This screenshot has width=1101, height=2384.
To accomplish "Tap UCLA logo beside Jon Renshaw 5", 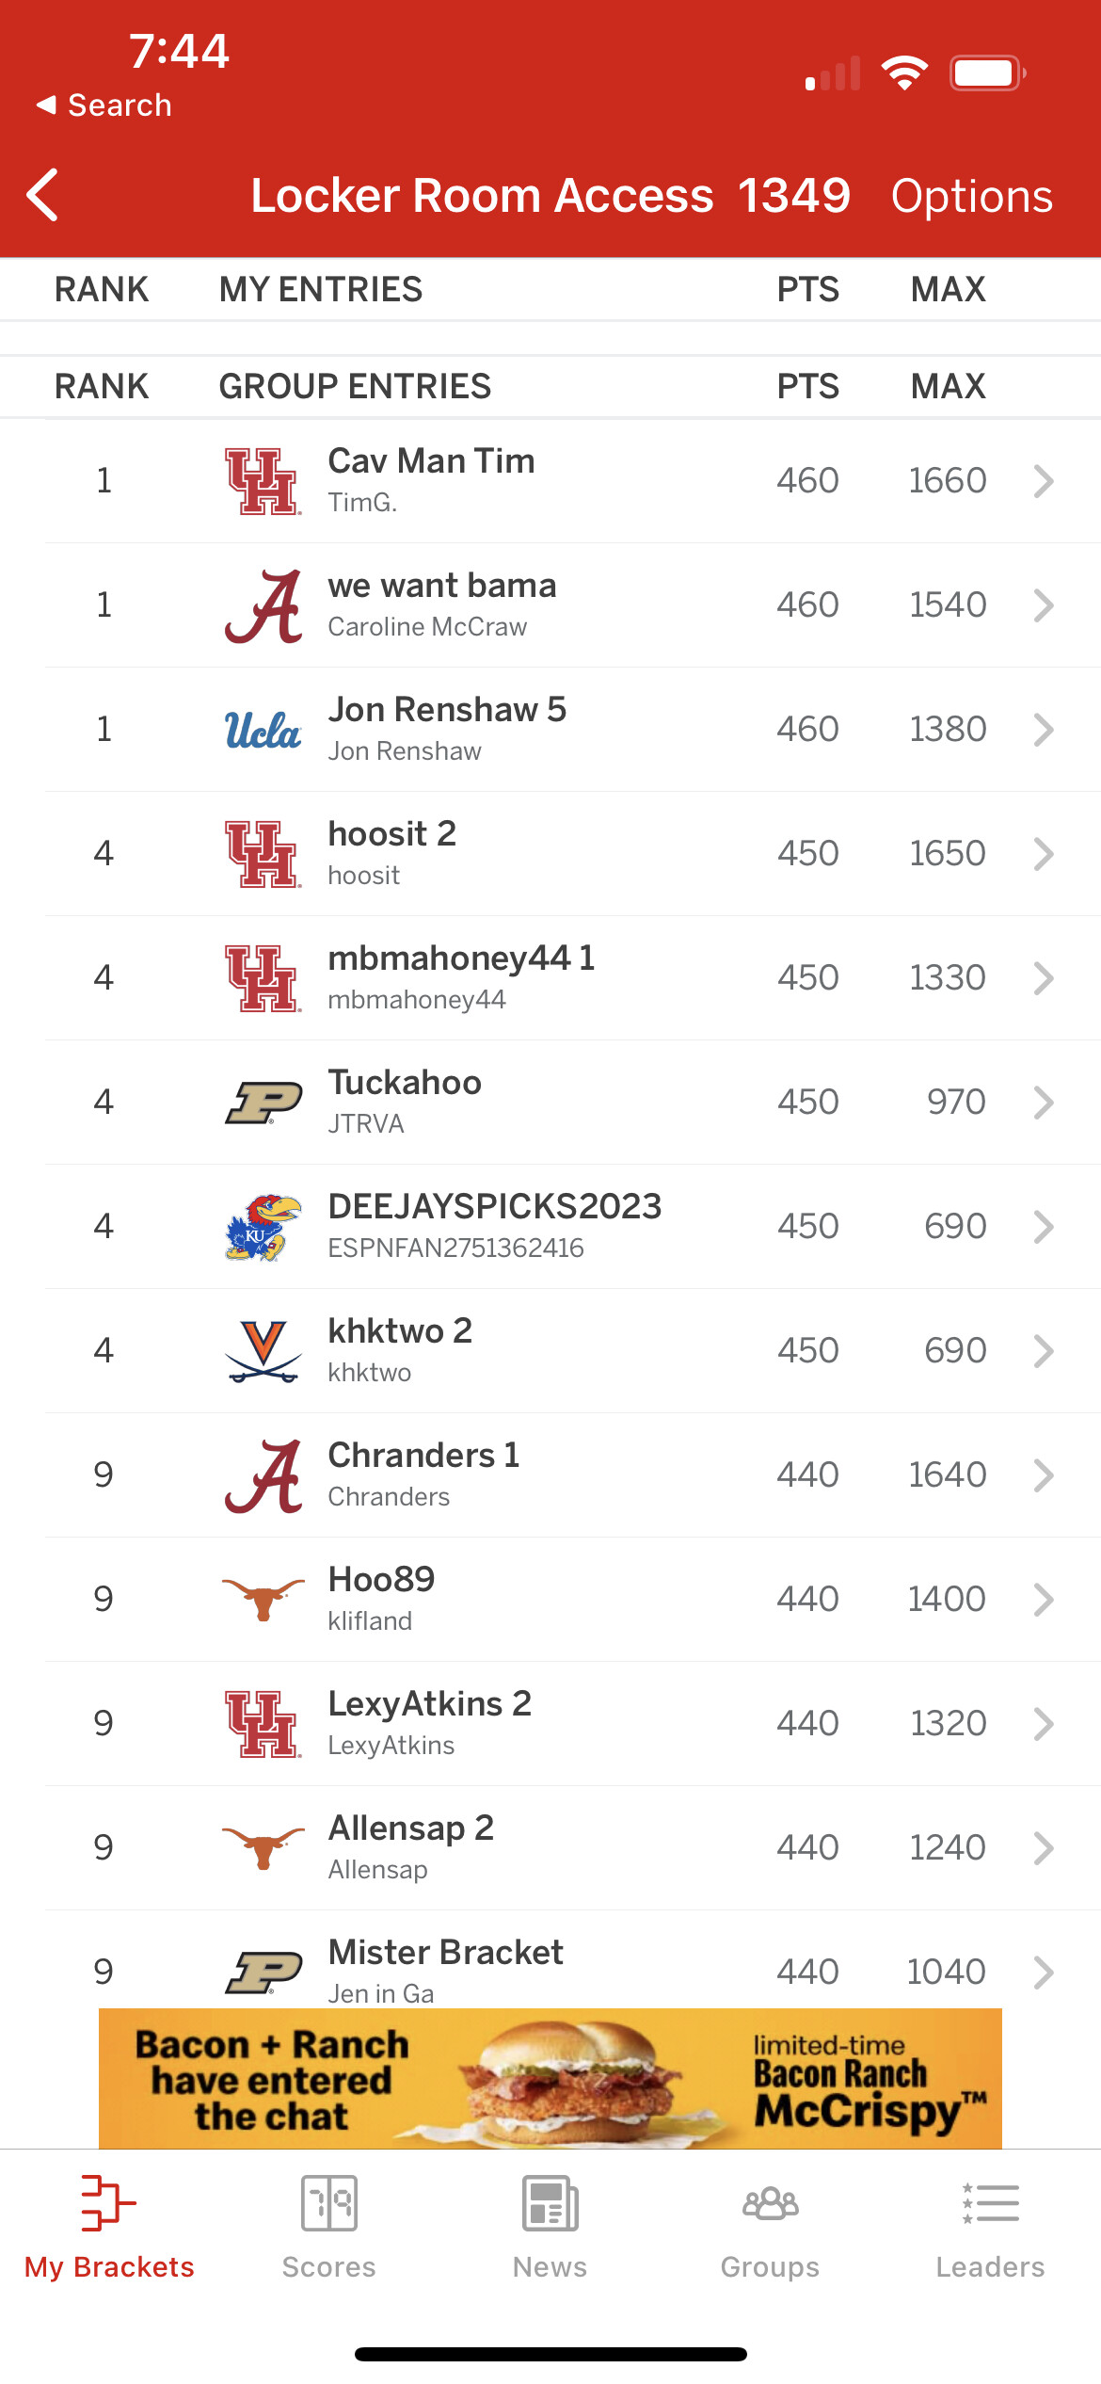I will (263, 730).
